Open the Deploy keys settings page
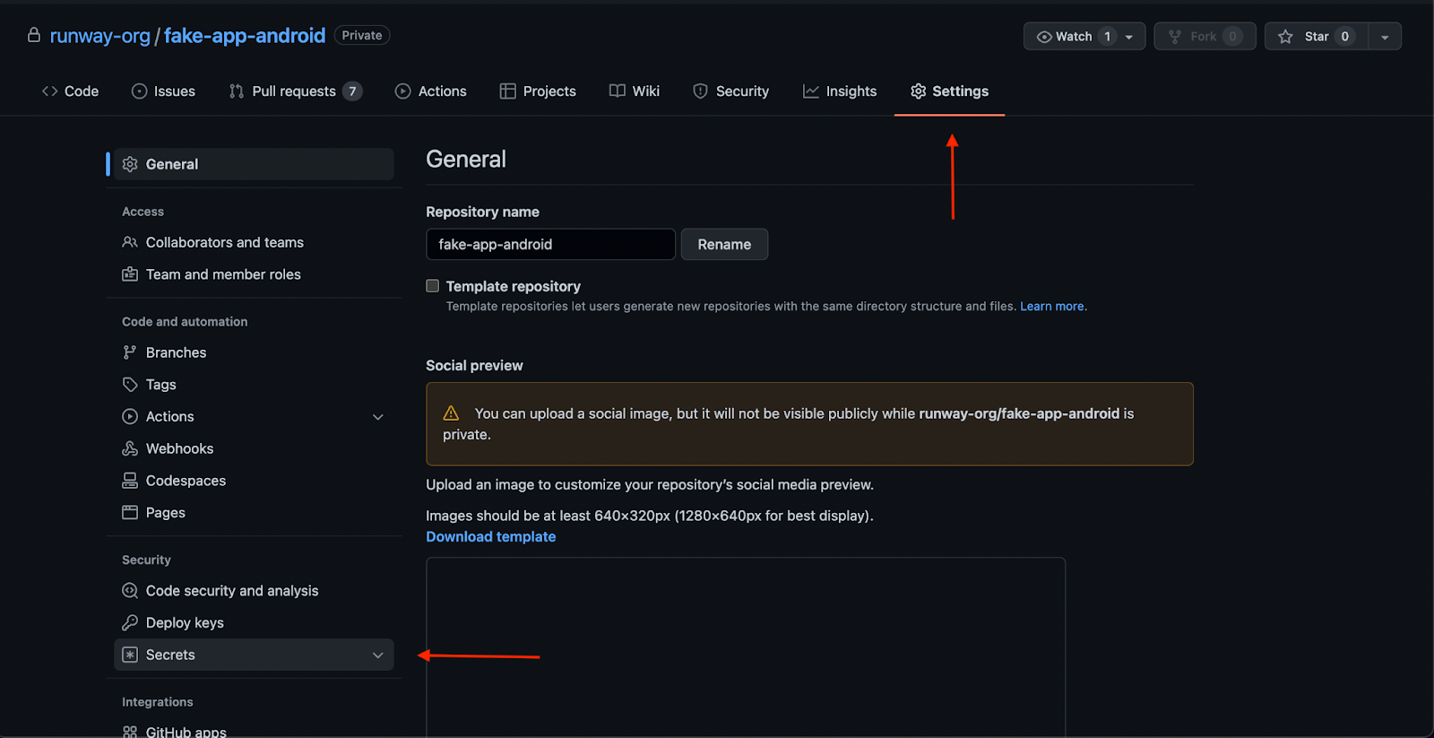 (254, 622)
